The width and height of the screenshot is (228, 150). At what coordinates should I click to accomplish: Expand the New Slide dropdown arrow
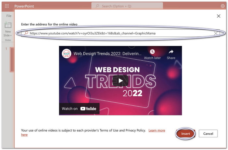(x=11, y=36)
